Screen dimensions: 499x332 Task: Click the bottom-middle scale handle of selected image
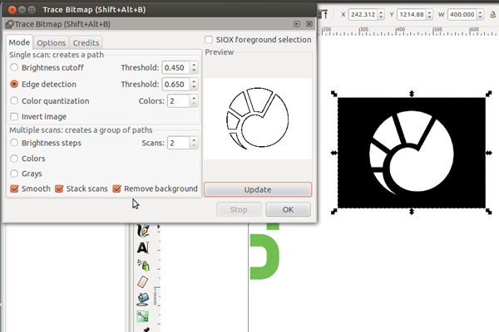tap(412, 212)
